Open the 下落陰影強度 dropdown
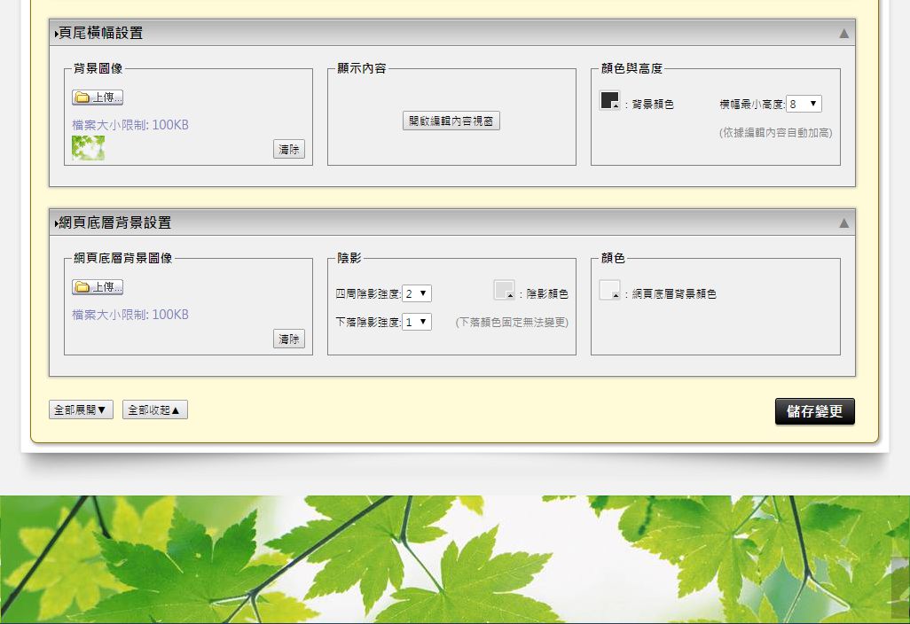The height and width of the screenshot is (624, 910). 417,322
